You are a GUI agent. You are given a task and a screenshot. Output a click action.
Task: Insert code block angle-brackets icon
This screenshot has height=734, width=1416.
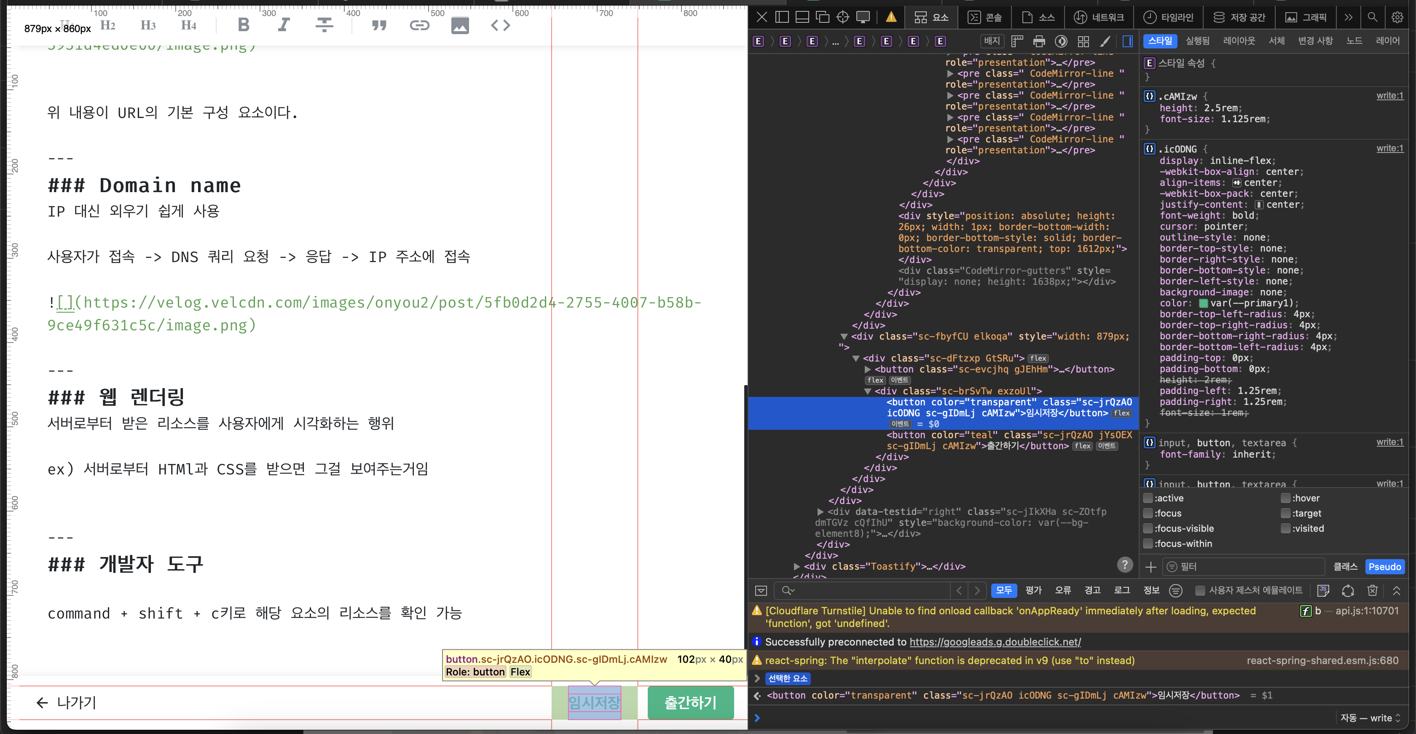click(501, 25)
